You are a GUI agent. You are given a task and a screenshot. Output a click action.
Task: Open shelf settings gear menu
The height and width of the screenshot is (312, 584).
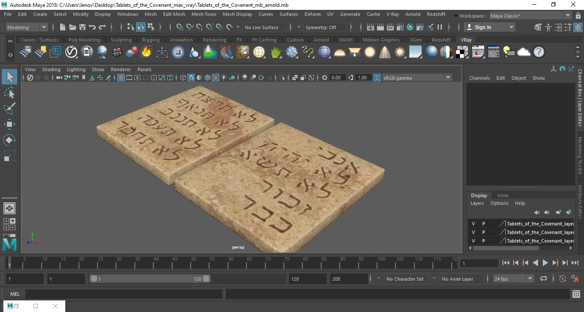[x=10, y=55]
